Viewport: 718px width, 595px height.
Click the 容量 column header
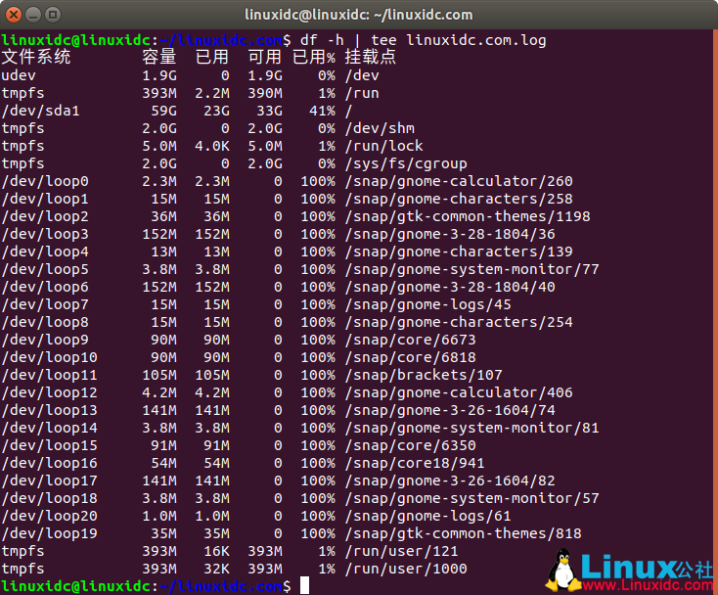(159, 58)
